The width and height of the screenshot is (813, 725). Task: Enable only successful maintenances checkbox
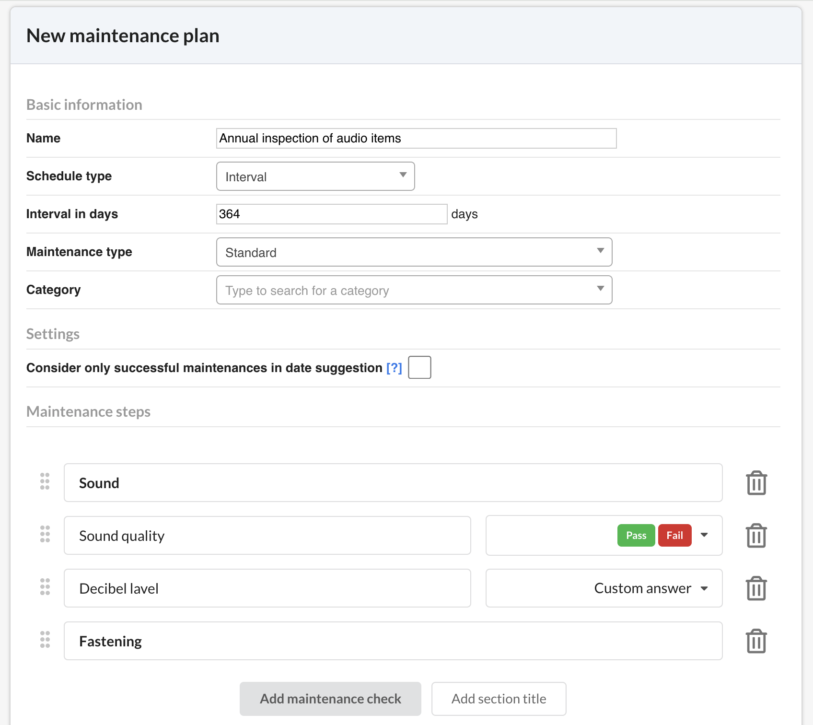point(419,367)
